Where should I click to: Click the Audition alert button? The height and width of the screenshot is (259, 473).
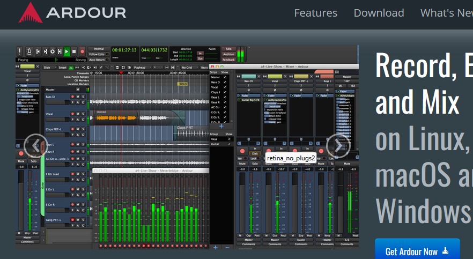228,54
